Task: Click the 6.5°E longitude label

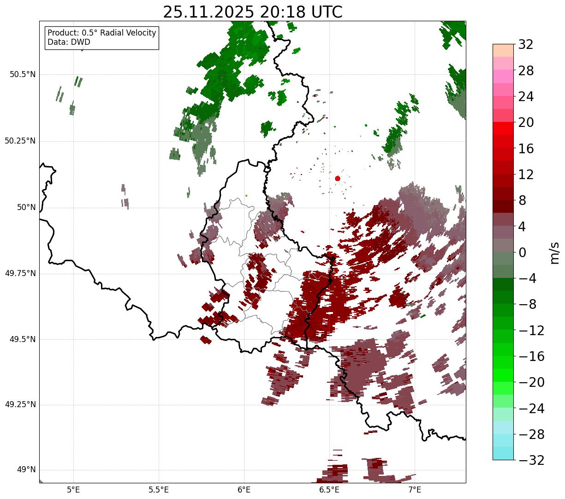Action: point(329,490)
